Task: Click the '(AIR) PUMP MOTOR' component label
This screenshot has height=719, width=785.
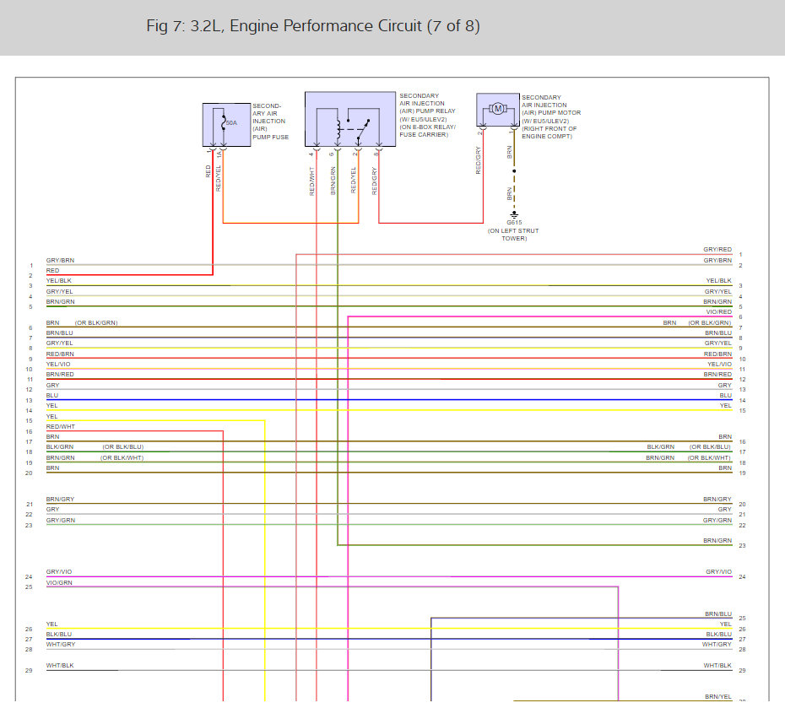Action: pos(551,113)
